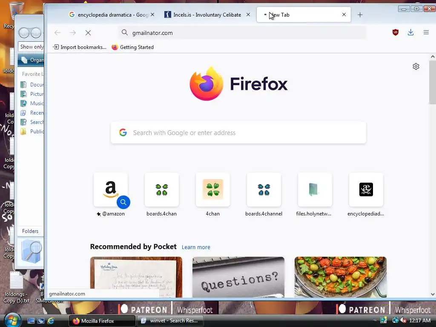Open loldongs - Copy (5).txt on desktop
Screen dimensions: 436x327
click(x=17, y=288)
